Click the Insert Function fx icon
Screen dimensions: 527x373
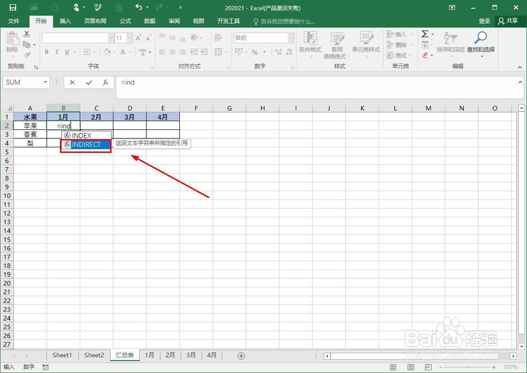point(105,83)
